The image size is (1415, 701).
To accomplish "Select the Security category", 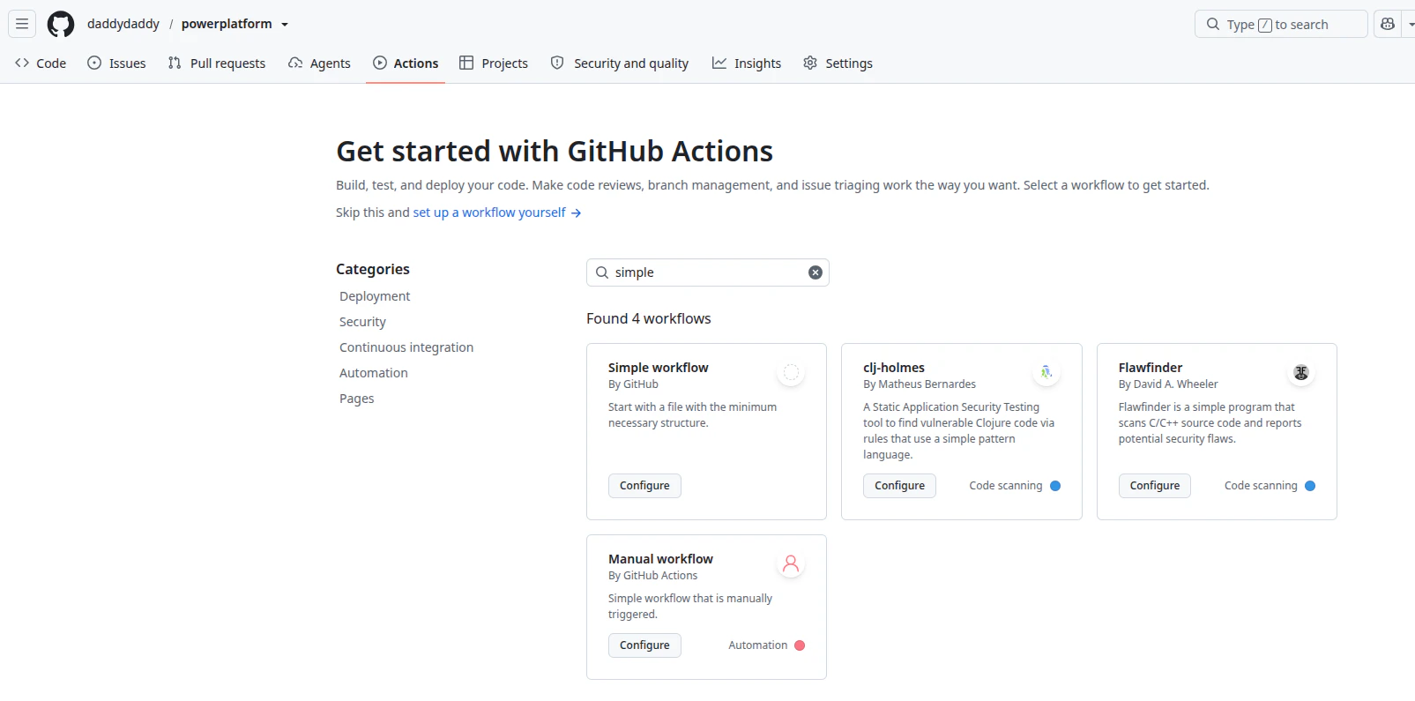I will tap(362, 322).
